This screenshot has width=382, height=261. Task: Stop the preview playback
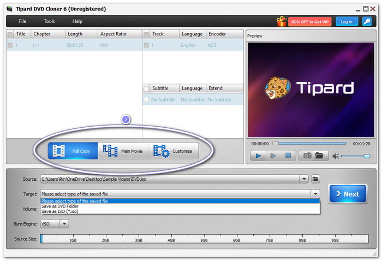tap(288, 156)
